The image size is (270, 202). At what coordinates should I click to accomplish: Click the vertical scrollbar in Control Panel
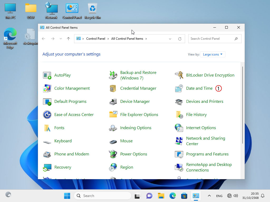(242, 105)
